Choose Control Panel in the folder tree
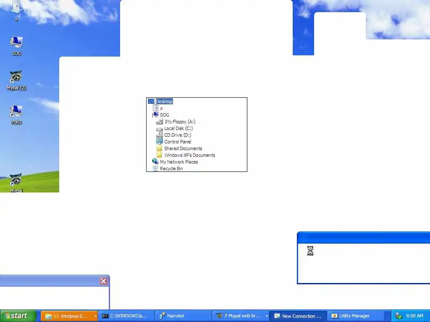This screenshot has width=430, height=322. coord(178,142)
